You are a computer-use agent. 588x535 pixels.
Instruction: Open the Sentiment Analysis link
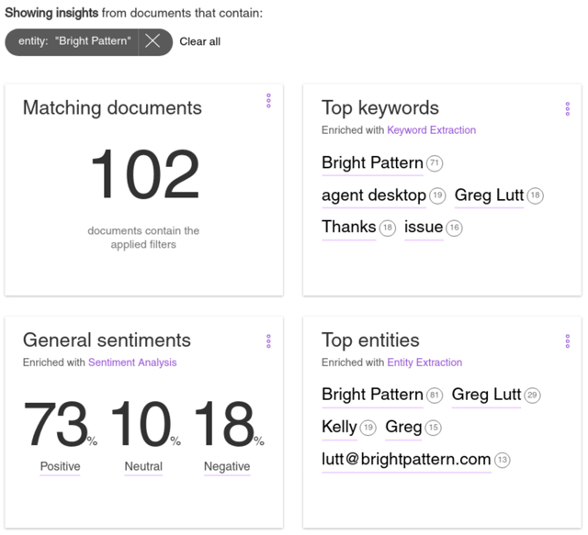pyautogui.click(x=132, y=362)
